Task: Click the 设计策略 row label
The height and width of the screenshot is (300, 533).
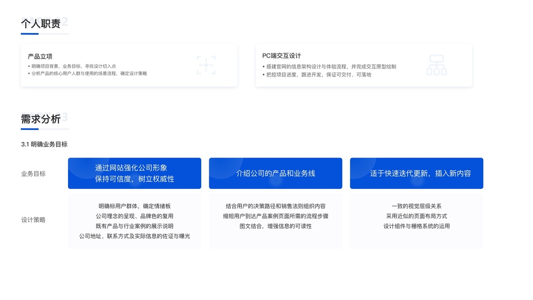Action: [x=33, y=219]
